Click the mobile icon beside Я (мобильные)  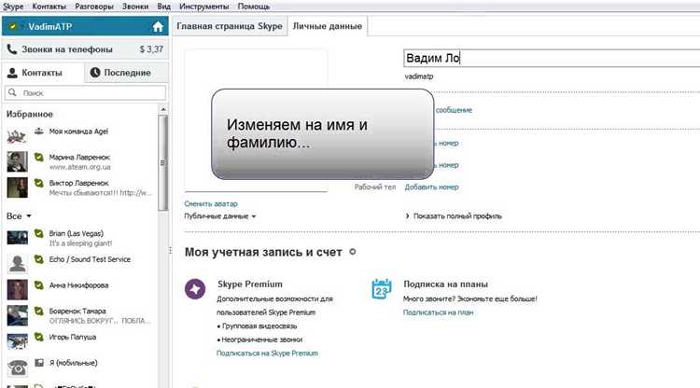tap(39, 363)
